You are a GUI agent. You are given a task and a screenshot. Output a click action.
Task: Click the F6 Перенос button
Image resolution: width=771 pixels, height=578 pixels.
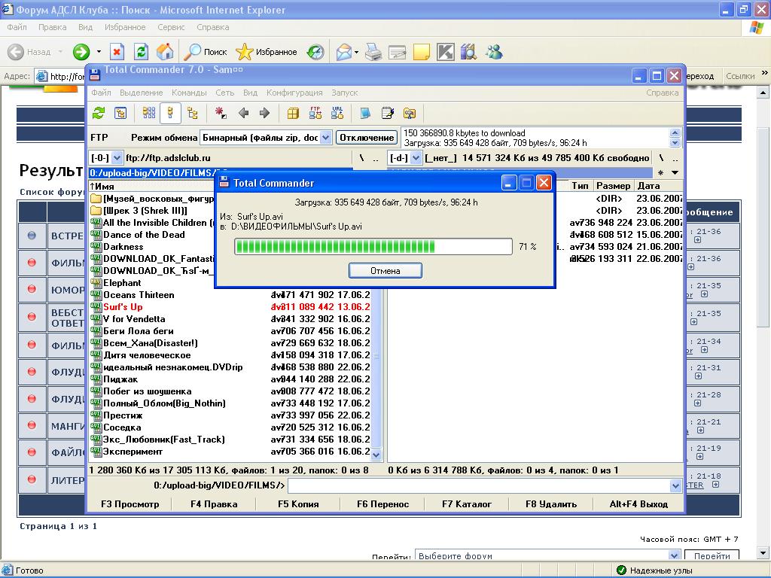[x=382, y=503]
